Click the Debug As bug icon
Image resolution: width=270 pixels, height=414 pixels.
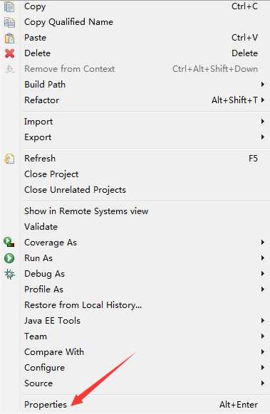tap(9, 274)
